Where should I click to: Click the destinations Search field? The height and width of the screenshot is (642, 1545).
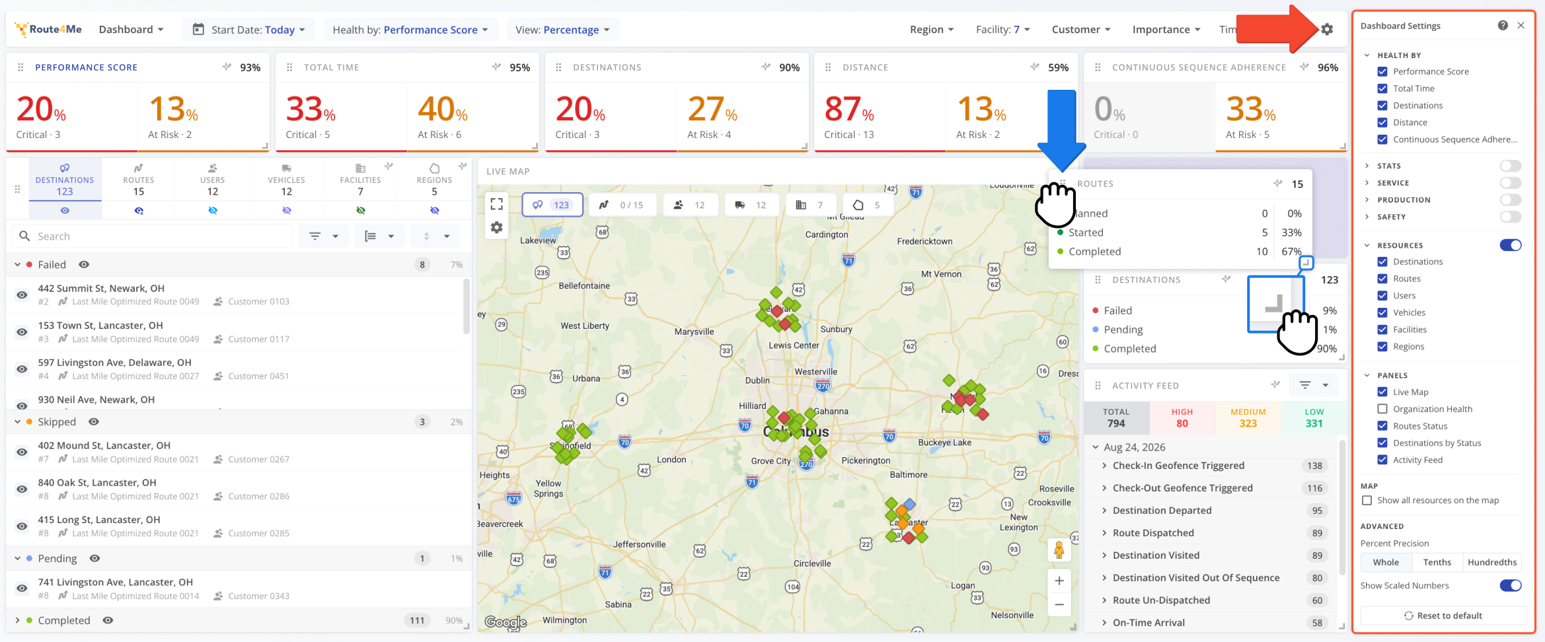pos(152,236)
